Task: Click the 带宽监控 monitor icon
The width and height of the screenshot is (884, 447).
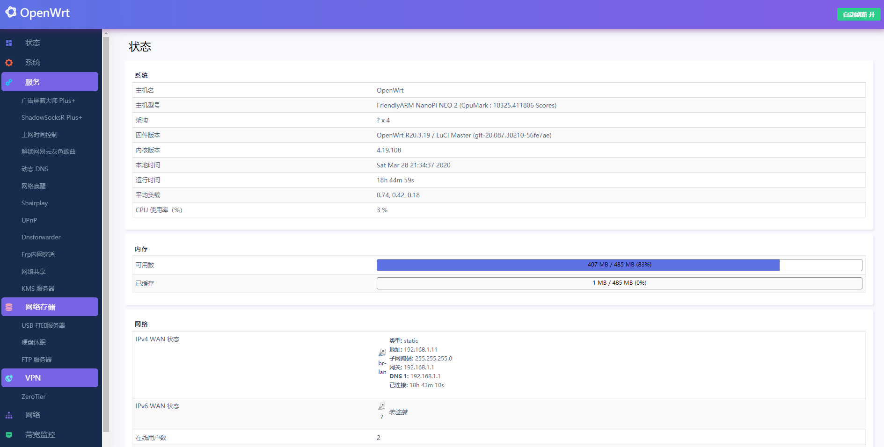Action: click(9, 435)
